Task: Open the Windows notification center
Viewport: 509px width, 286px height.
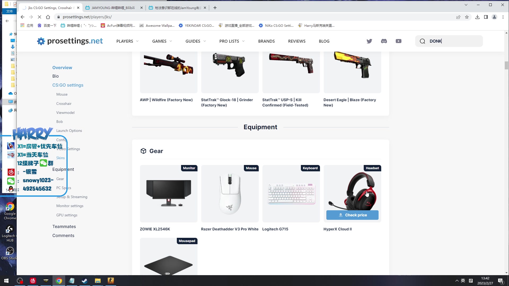Action: click(x=501, y=281)
